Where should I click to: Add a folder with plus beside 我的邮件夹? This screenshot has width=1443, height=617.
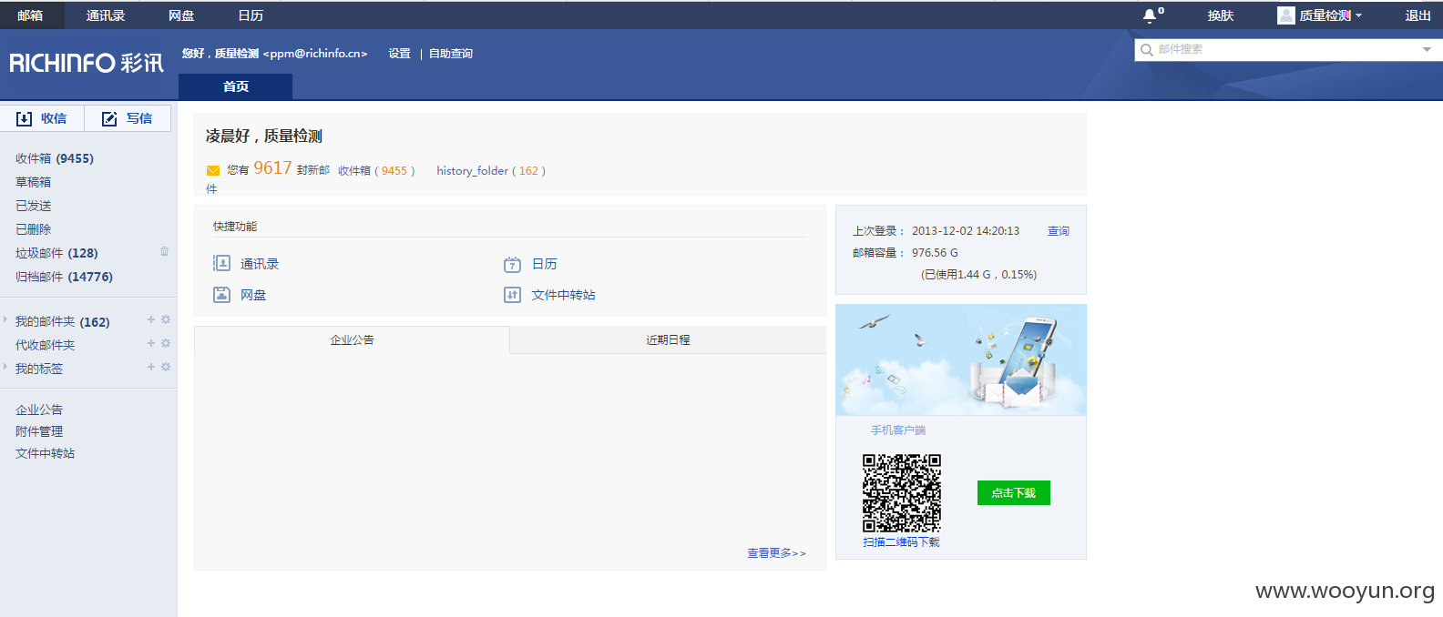(x=151, y=319)
